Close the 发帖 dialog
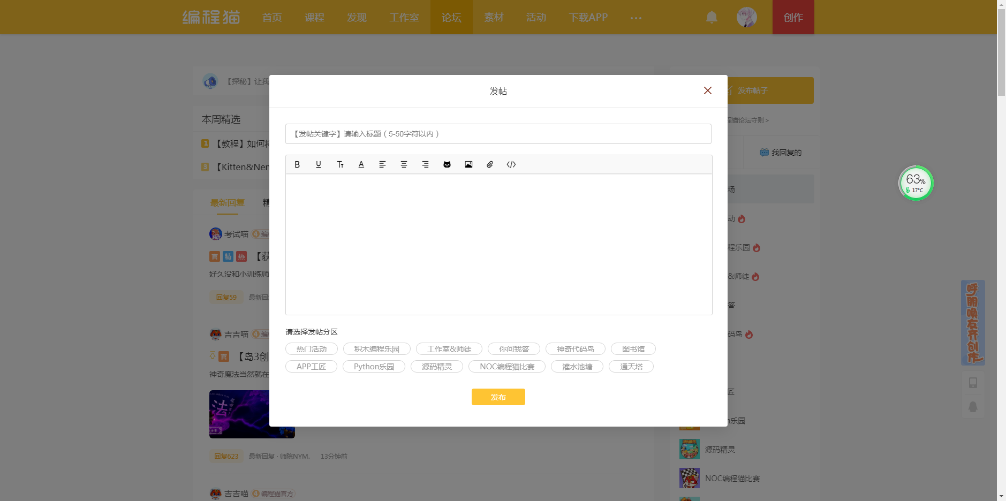Screen dimensions: 1006x501 pos(708,90)
